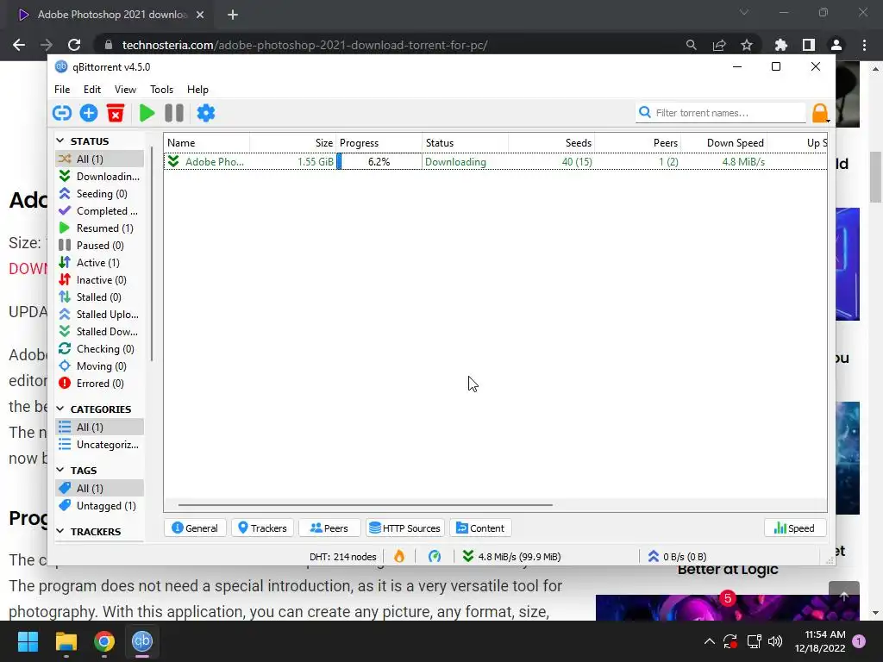The width and height of the screenshot is (883, 662).
Task: Switch to the HTTP Sources tab
Action: coord(405,528)
